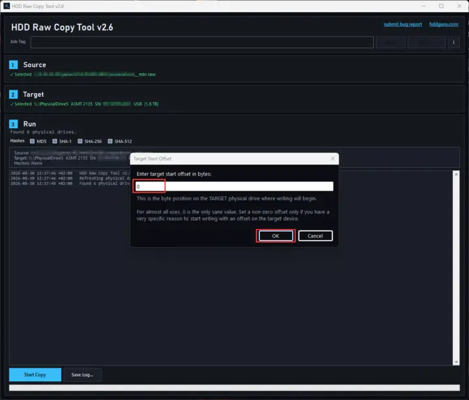Confirm the offset with the OK button
469x400 pixels.
coord(276,235)
